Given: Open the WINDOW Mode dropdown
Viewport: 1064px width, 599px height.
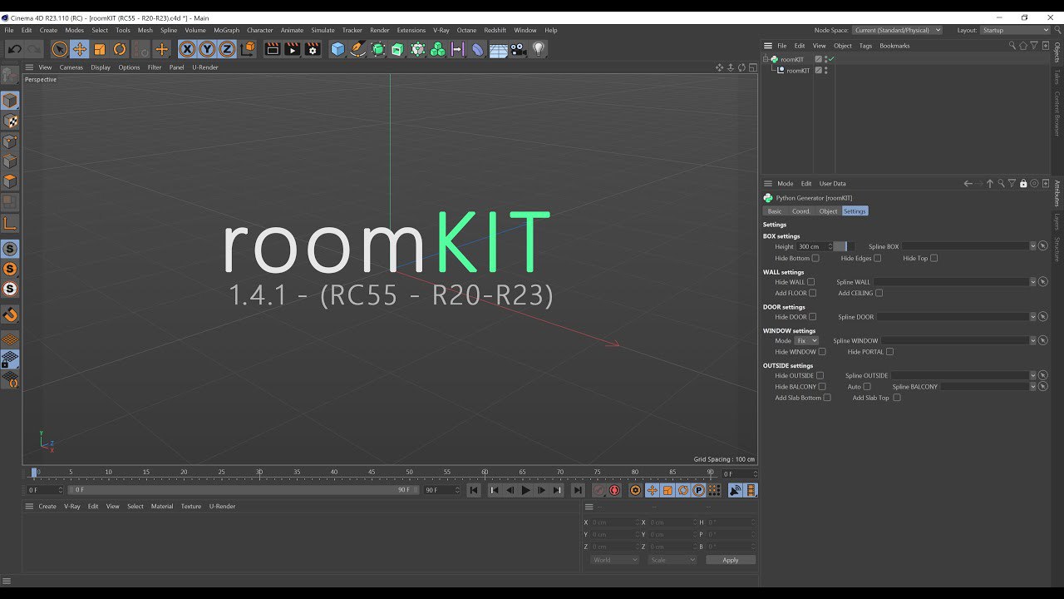Looking at the screenshot, I should pyautogui.click(x=806, y=341).
